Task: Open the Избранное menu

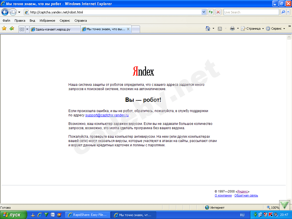Action: (47, 21)
